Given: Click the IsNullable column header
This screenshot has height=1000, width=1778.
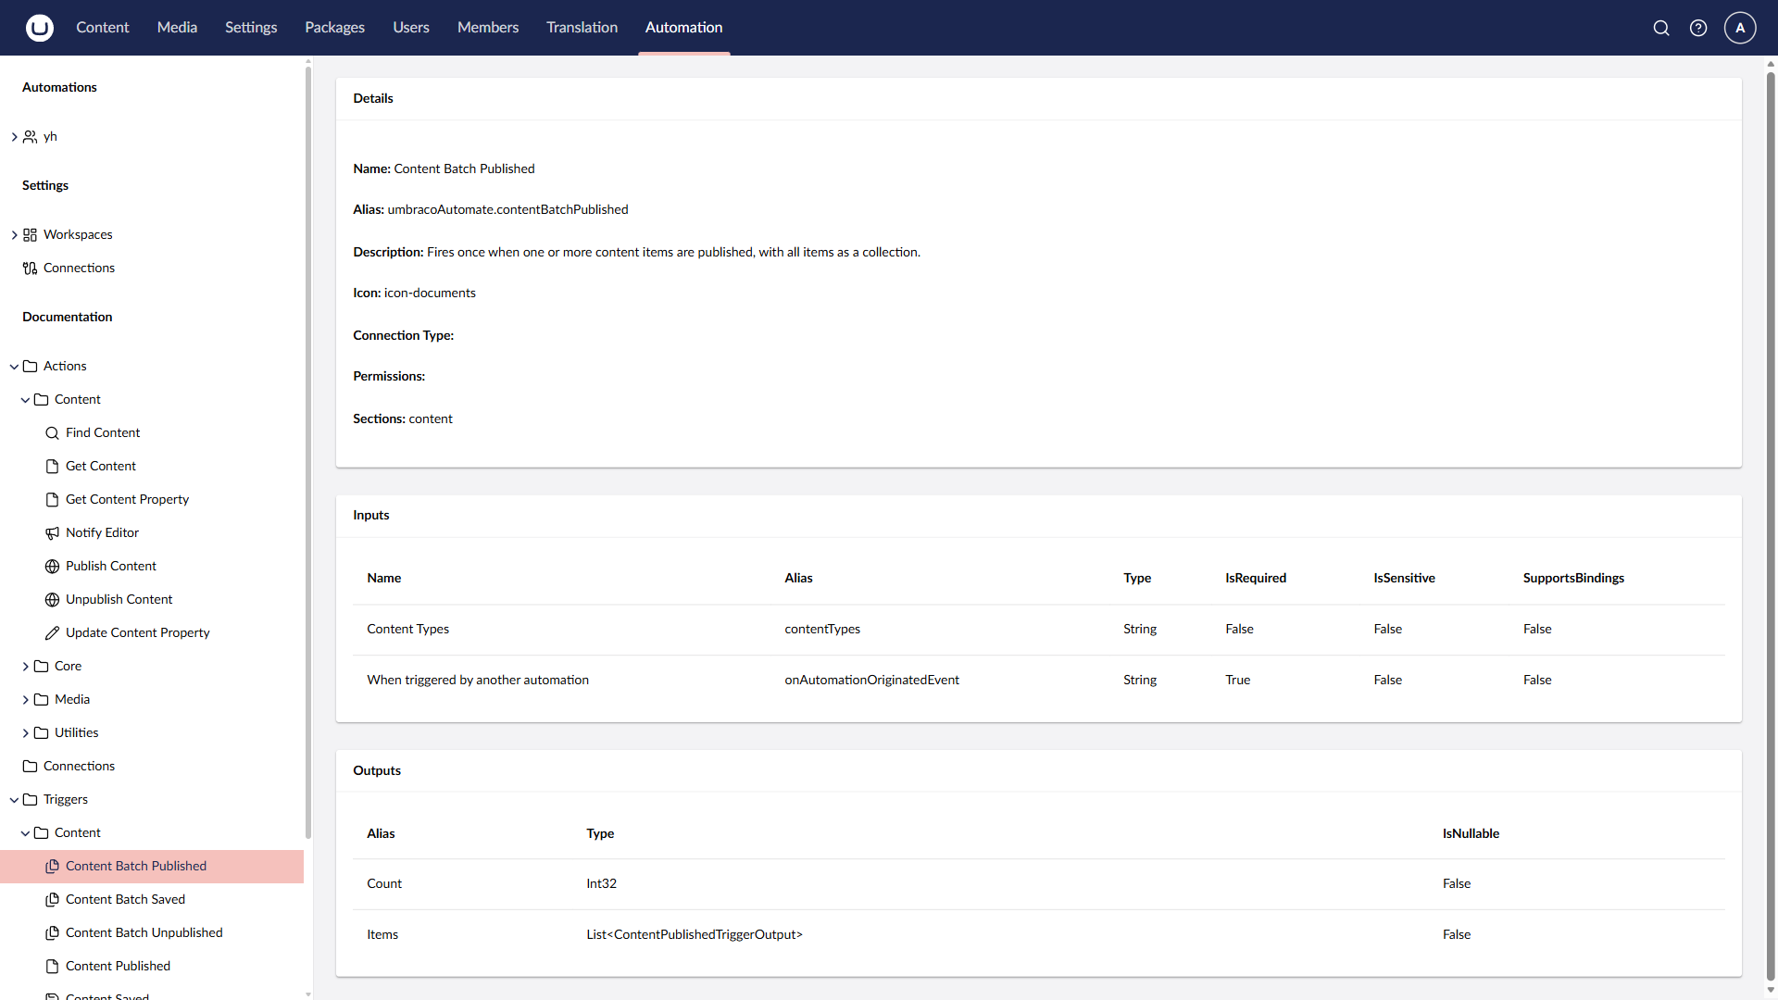Looking at the screenshot, I should (1471, 834).
